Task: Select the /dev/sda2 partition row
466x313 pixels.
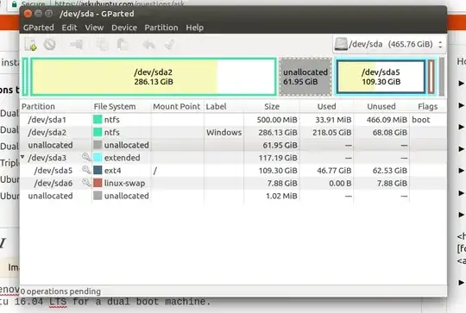Action: (233, 133)
